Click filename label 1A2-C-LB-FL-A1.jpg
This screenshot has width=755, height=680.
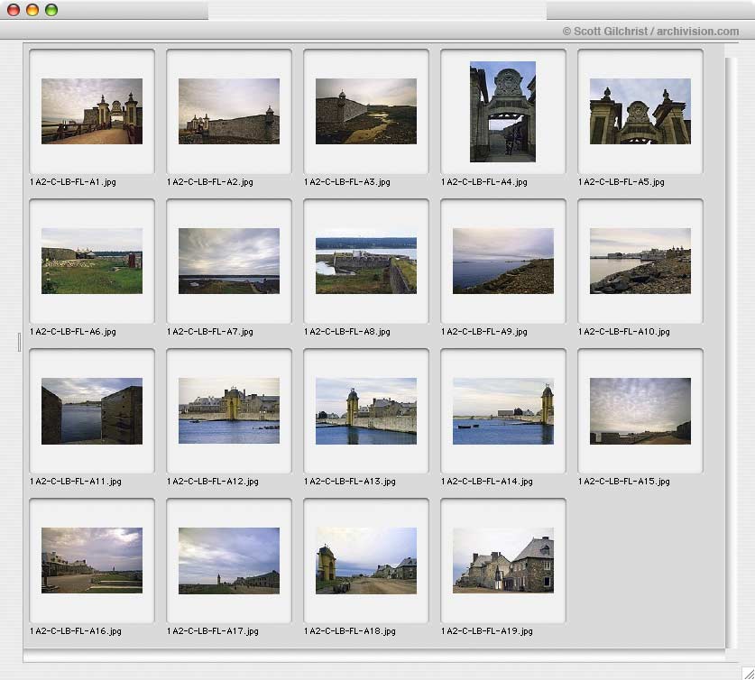(x=73, y=182)
